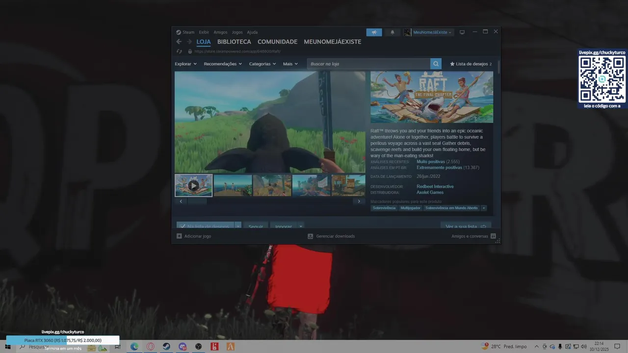The height and width of the screenshot is (353, 628).
Task: Select the second Raft screenshot thumbnail
Action: (233, 185)
